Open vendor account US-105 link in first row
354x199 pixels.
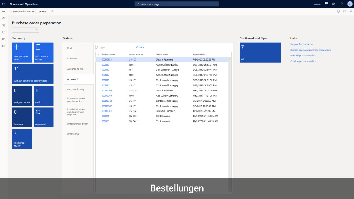coord(132,59)
